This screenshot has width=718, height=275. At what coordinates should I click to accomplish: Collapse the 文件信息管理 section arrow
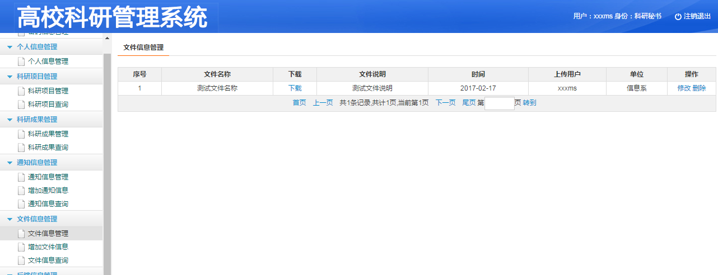tap(10, 219)
